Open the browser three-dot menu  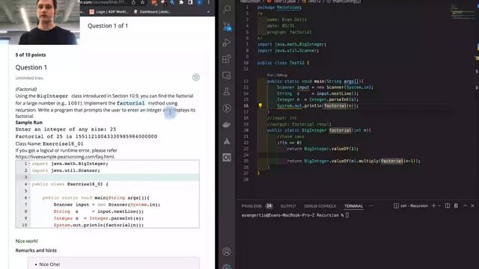pos(209,3)
